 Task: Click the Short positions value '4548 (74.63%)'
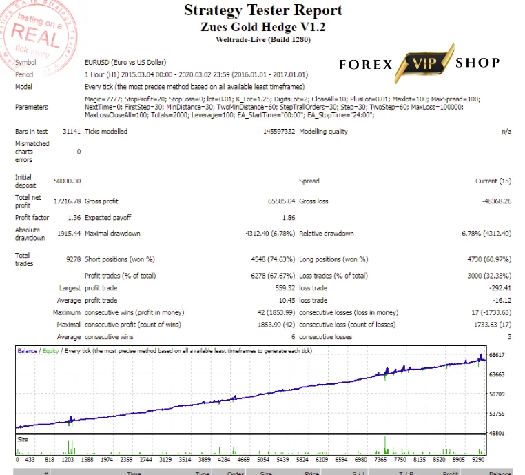click(273, 259)
